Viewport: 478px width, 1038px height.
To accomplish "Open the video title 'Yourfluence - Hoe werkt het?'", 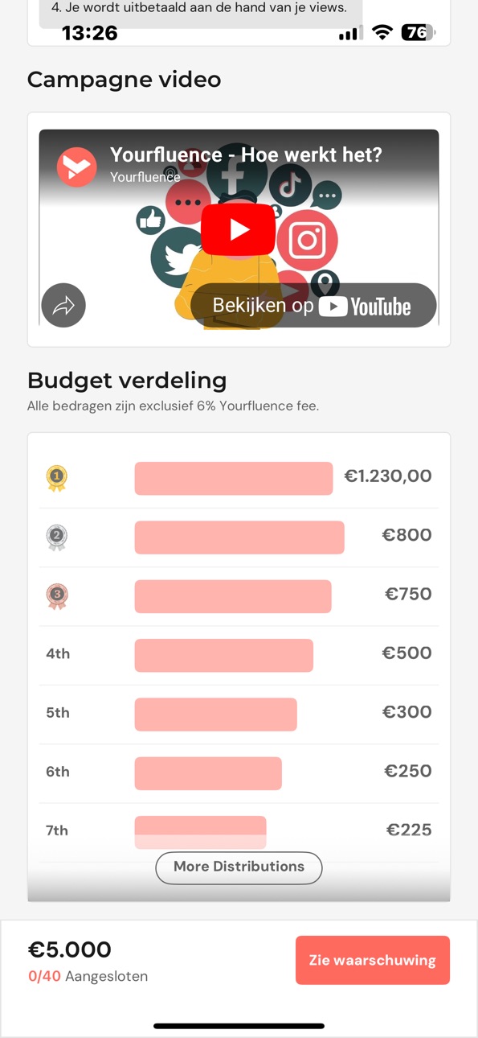I will click(246, 154).
